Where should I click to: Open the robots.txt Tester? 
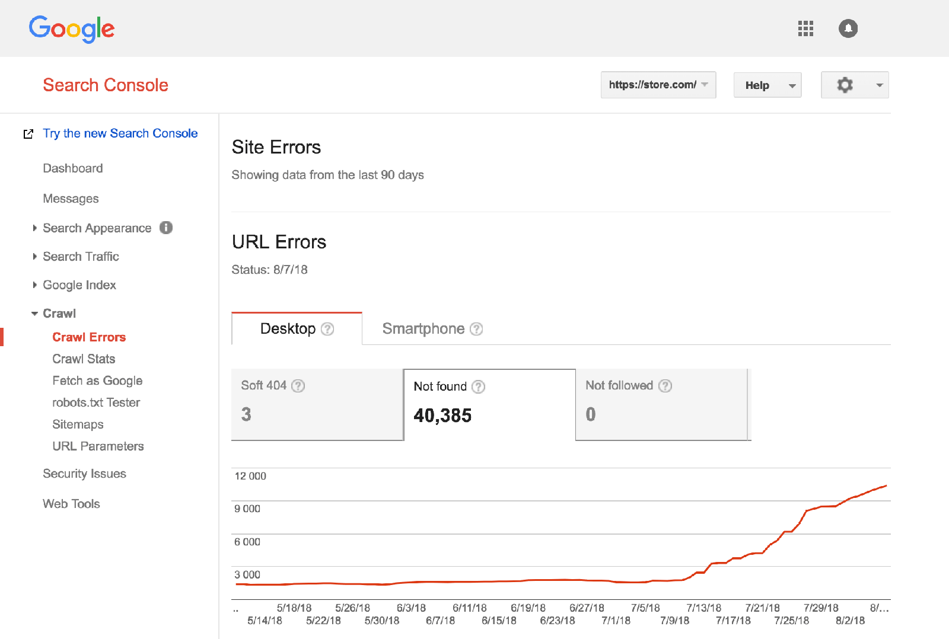96,402
